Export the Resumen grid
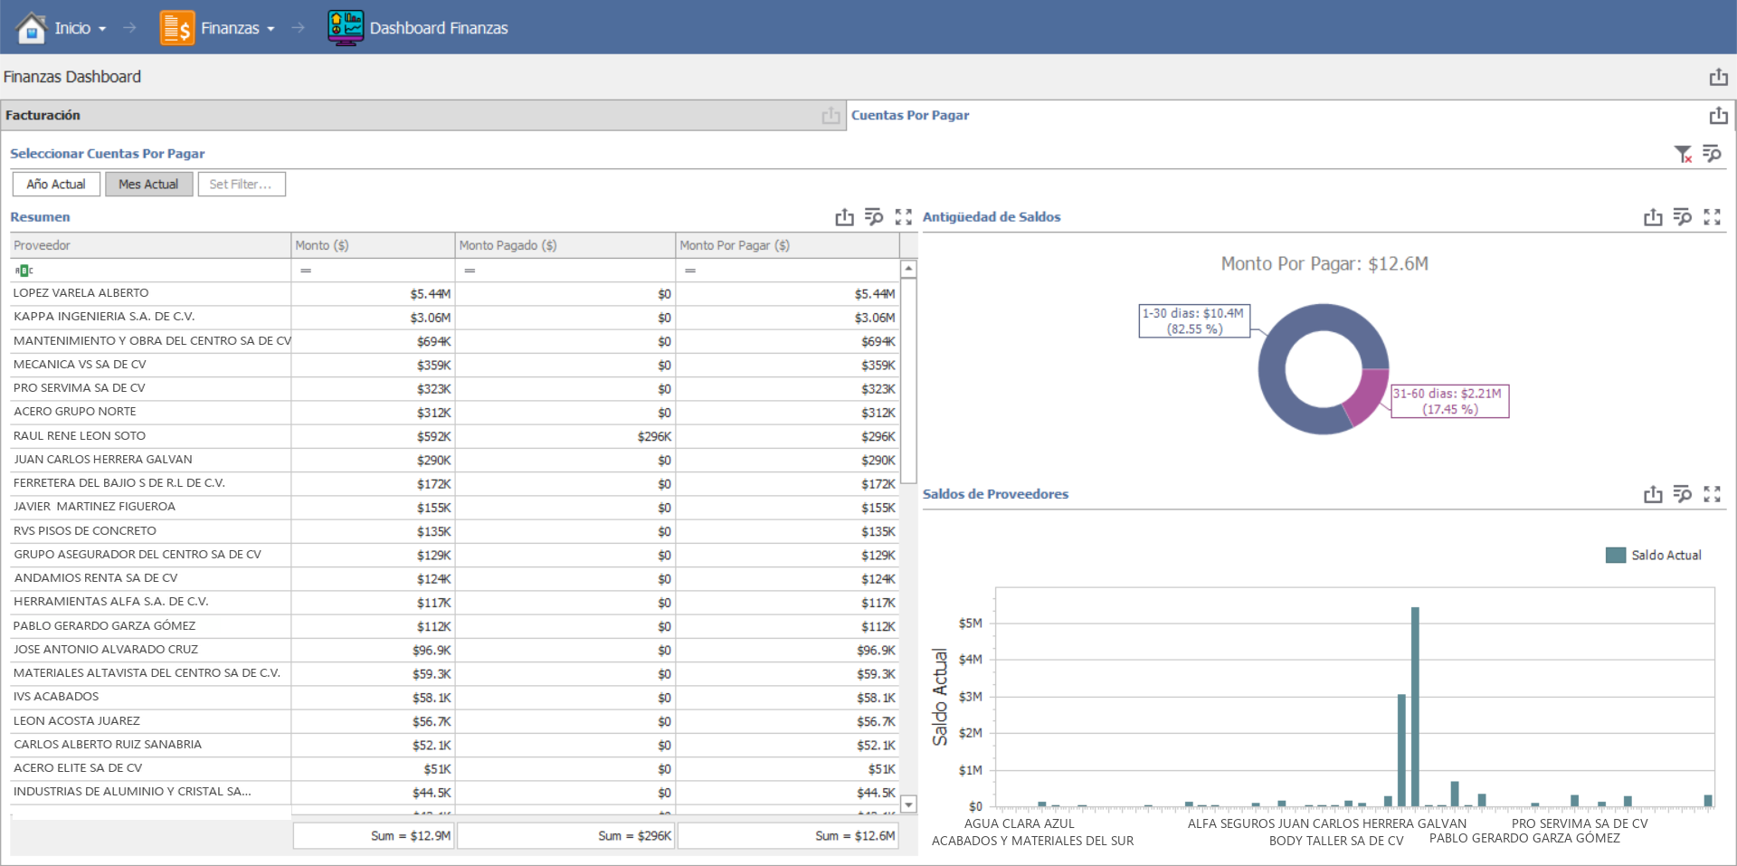The height and width of the screenshot is (866, 1737). click(x=844, y=217)
